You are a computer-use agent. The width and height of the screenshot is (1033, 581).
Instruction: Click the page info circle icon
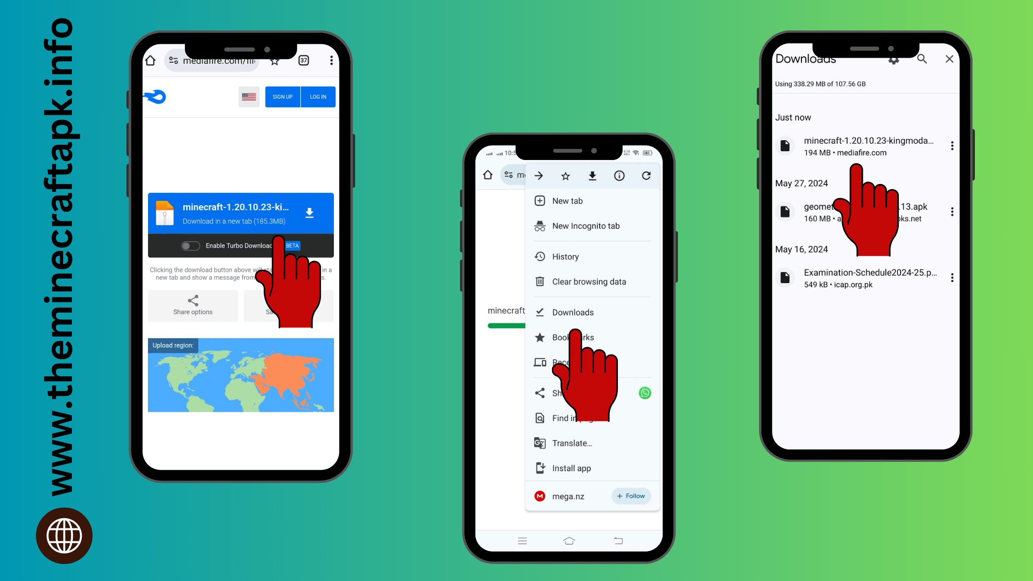tap(619, 176)
